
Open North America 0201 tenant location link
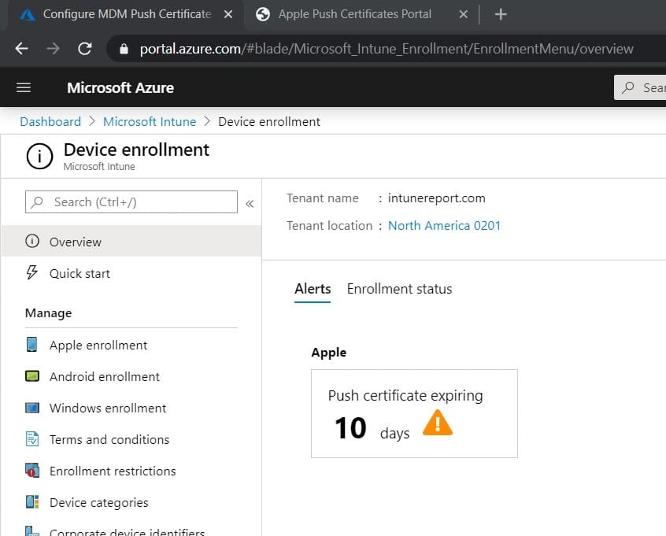coord(444,225)
